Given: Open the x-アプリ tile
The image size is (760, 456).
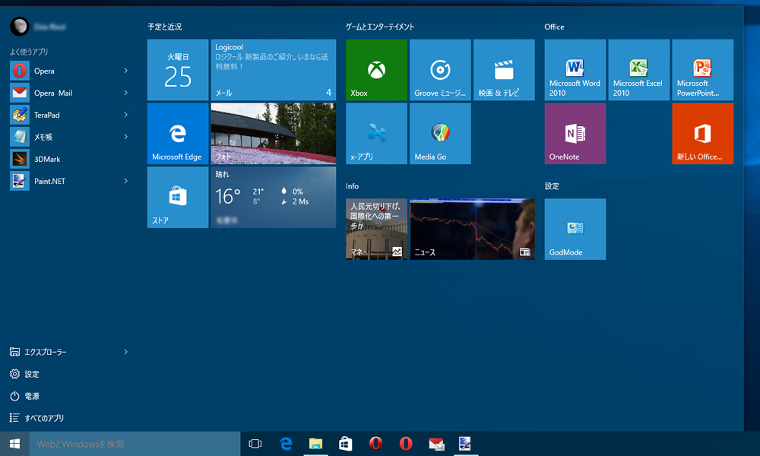Looking at the screenshot, I should (x=376, y=133).
